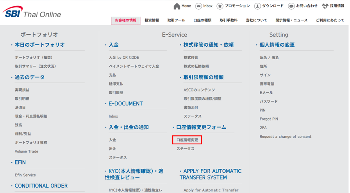Open the 2FA setting
350x193 pixels.
point(263,128)
